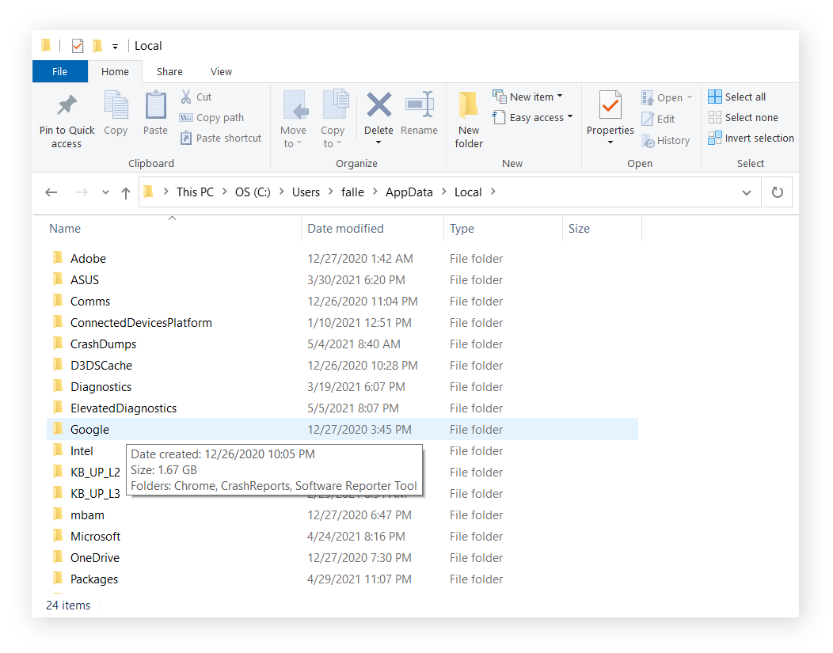Click the Copy path icon
833x653 pixels.
coord(188,117)
